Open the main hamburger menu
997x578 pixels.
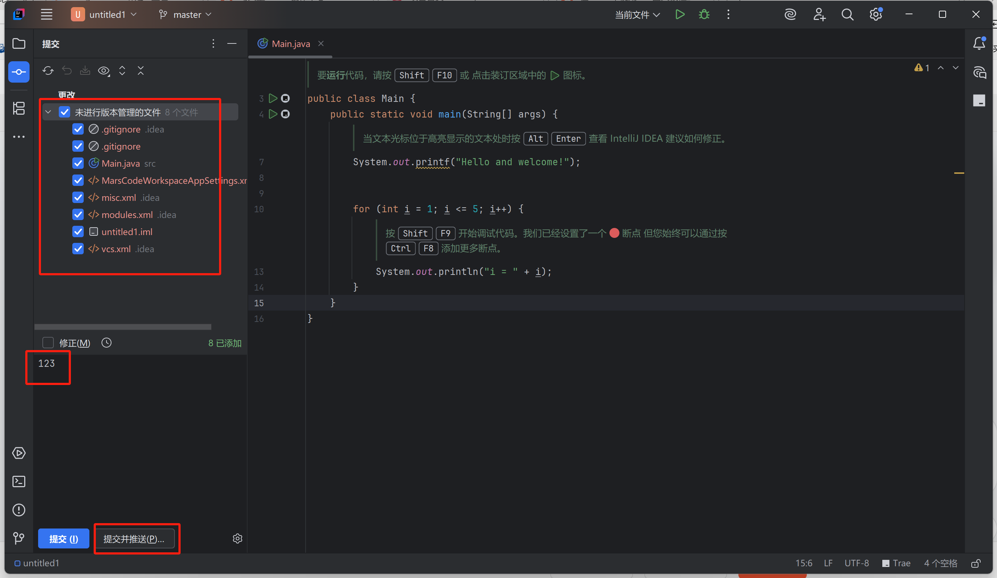click(47, 15)
